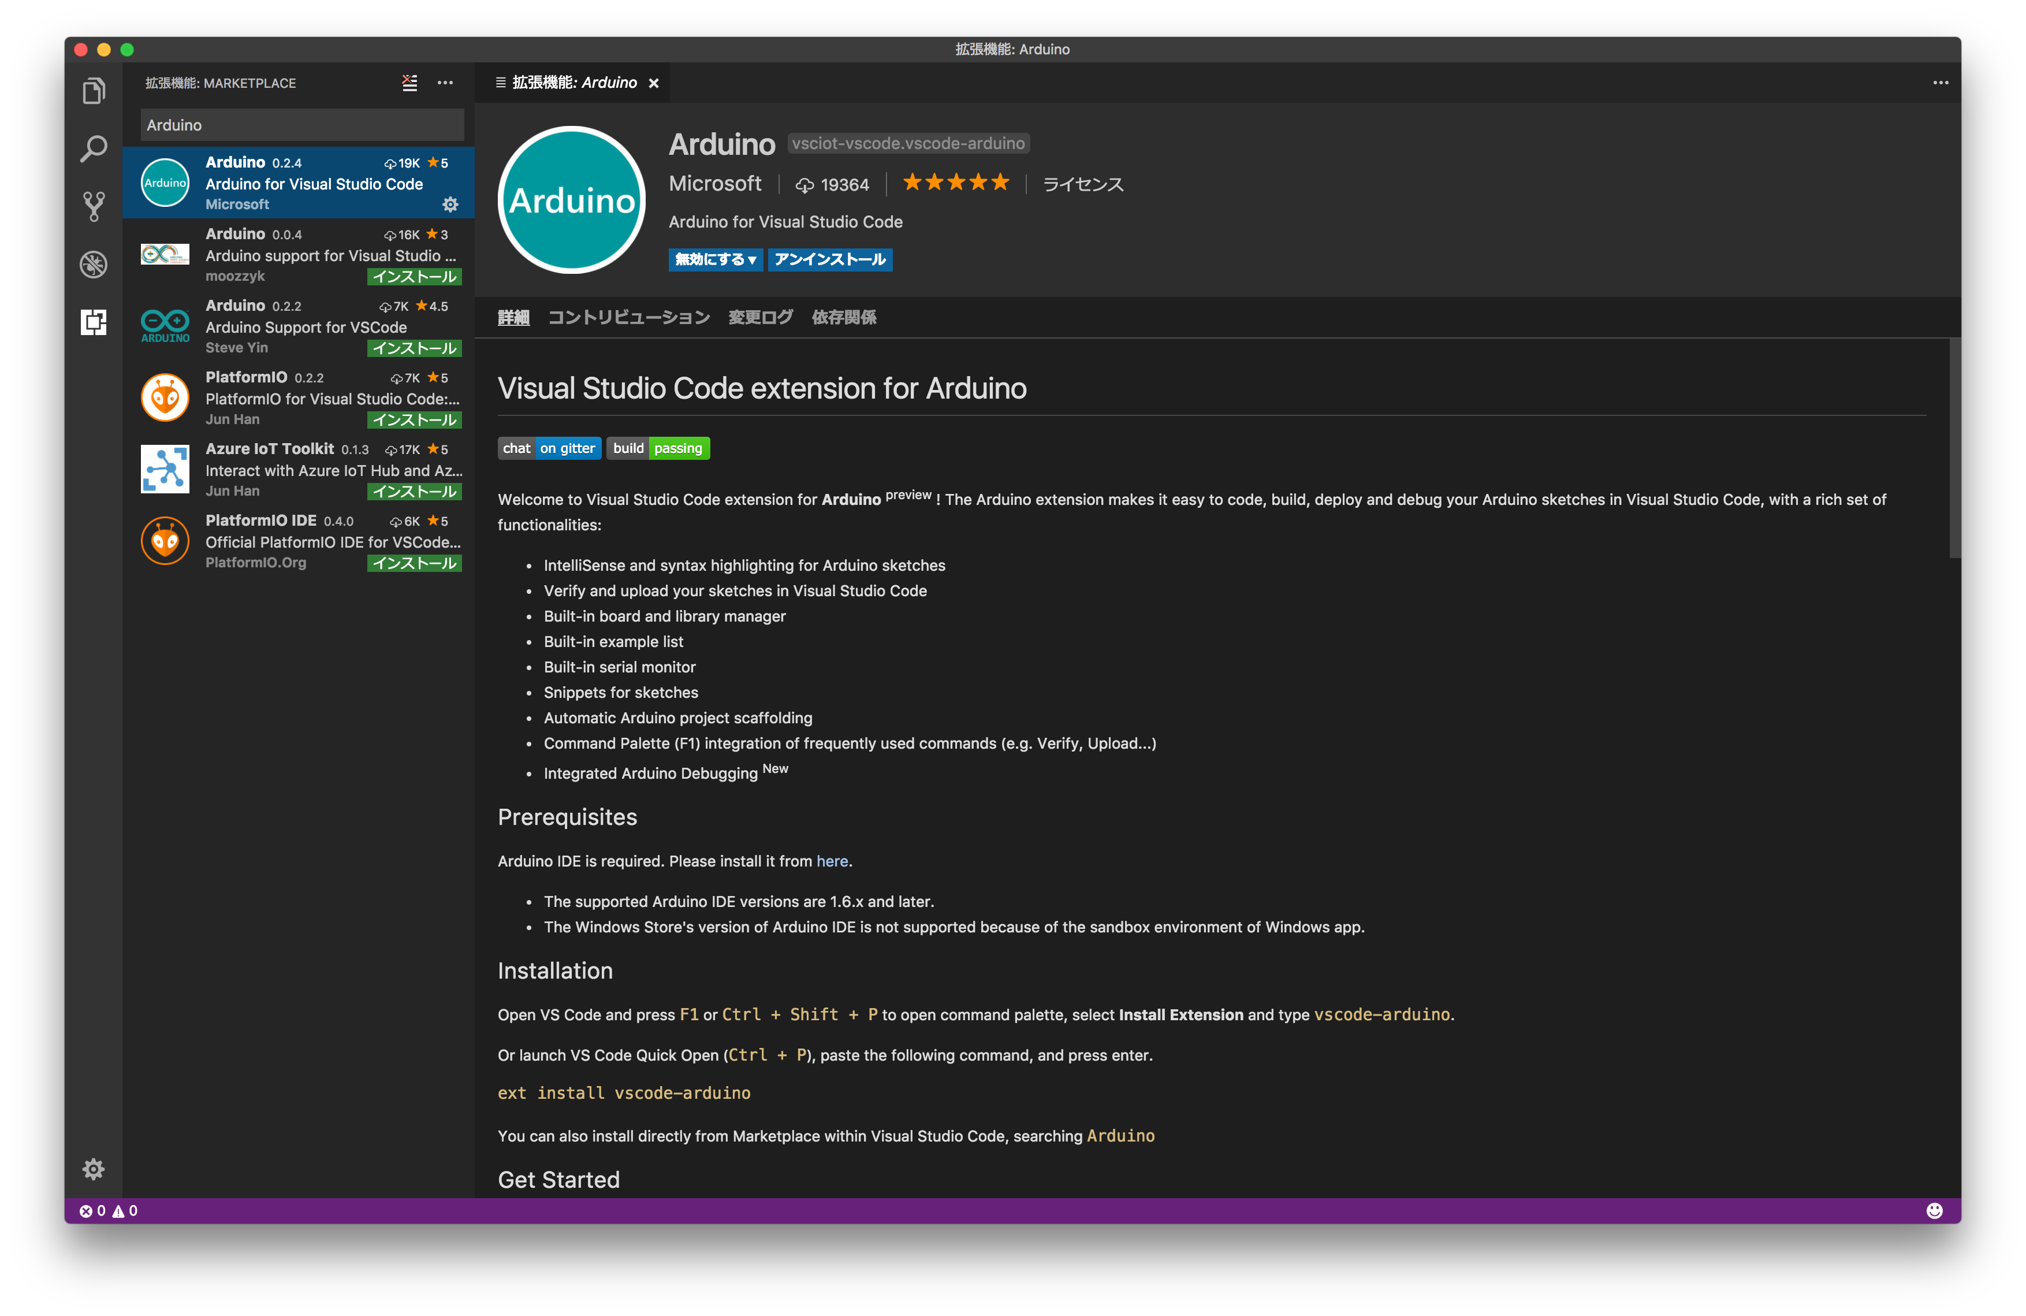Open the Source Control icon

coord(94,206)
